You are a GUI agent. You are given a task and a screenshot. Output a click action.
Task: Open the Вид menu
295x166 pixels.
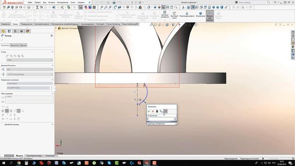tap(45, 2)
